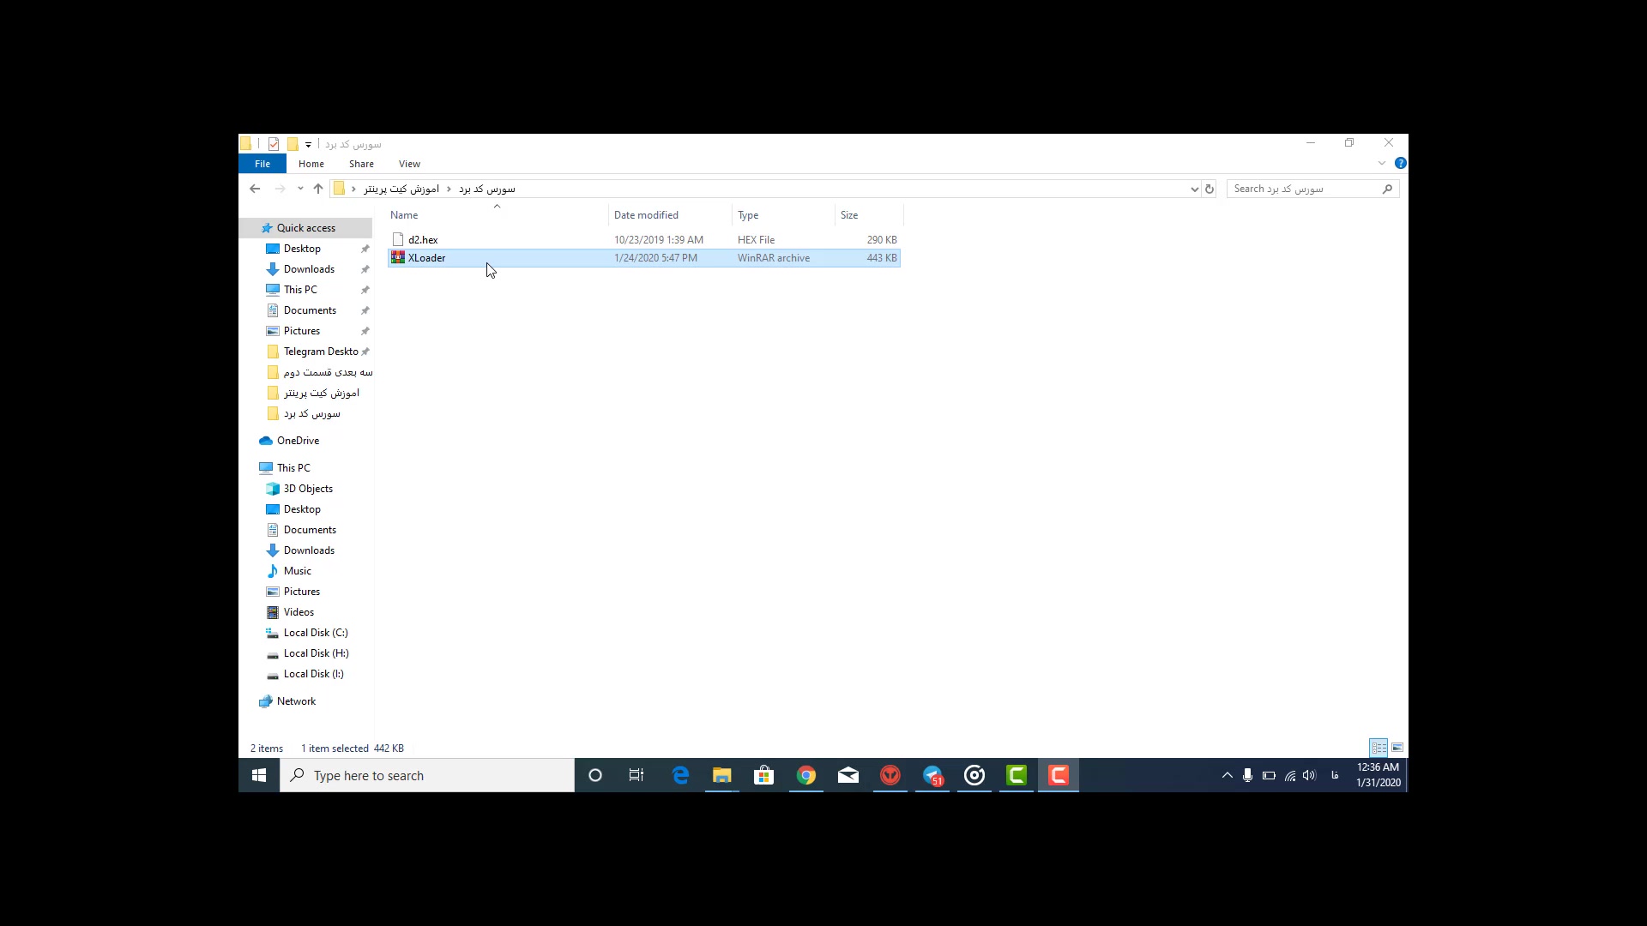Screen dimensions: 1647x926
Task: Click the Share ribbon tab
Action: click(x=361, y=163)
